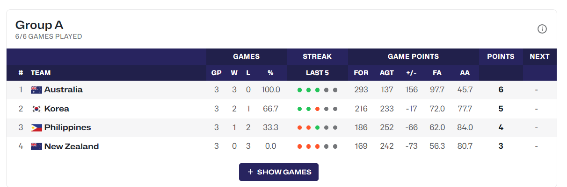
Task: Click the +/- column header
Action: [x=411, y=73]
